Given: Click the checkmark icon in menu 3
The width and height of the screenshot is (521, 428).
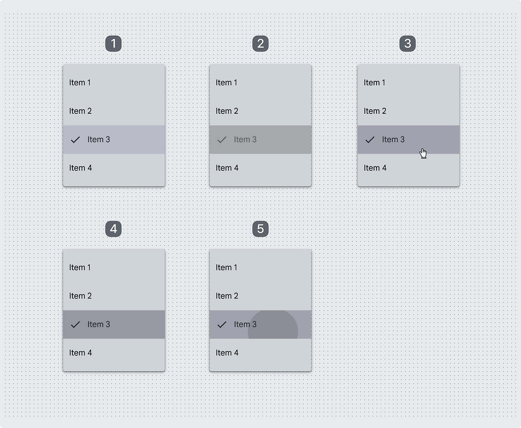Looking at the screenshot, I should [x=370, y=140].
